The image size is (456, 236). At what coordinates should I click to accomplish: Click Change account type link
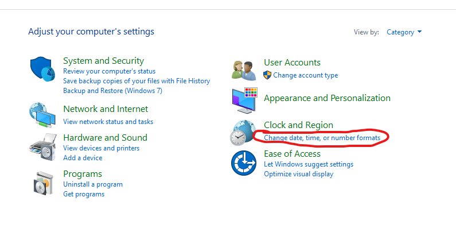click(x=305, y=75)
